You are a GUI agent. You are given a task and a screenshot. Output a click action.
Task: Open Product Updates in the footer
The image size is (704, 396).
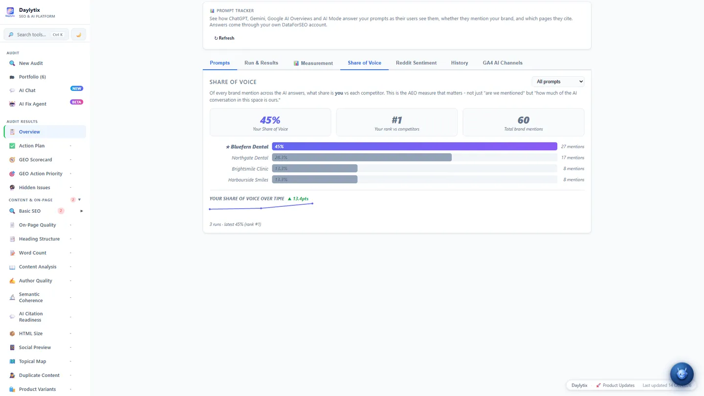pyautogui.click(x=616, y=385)
